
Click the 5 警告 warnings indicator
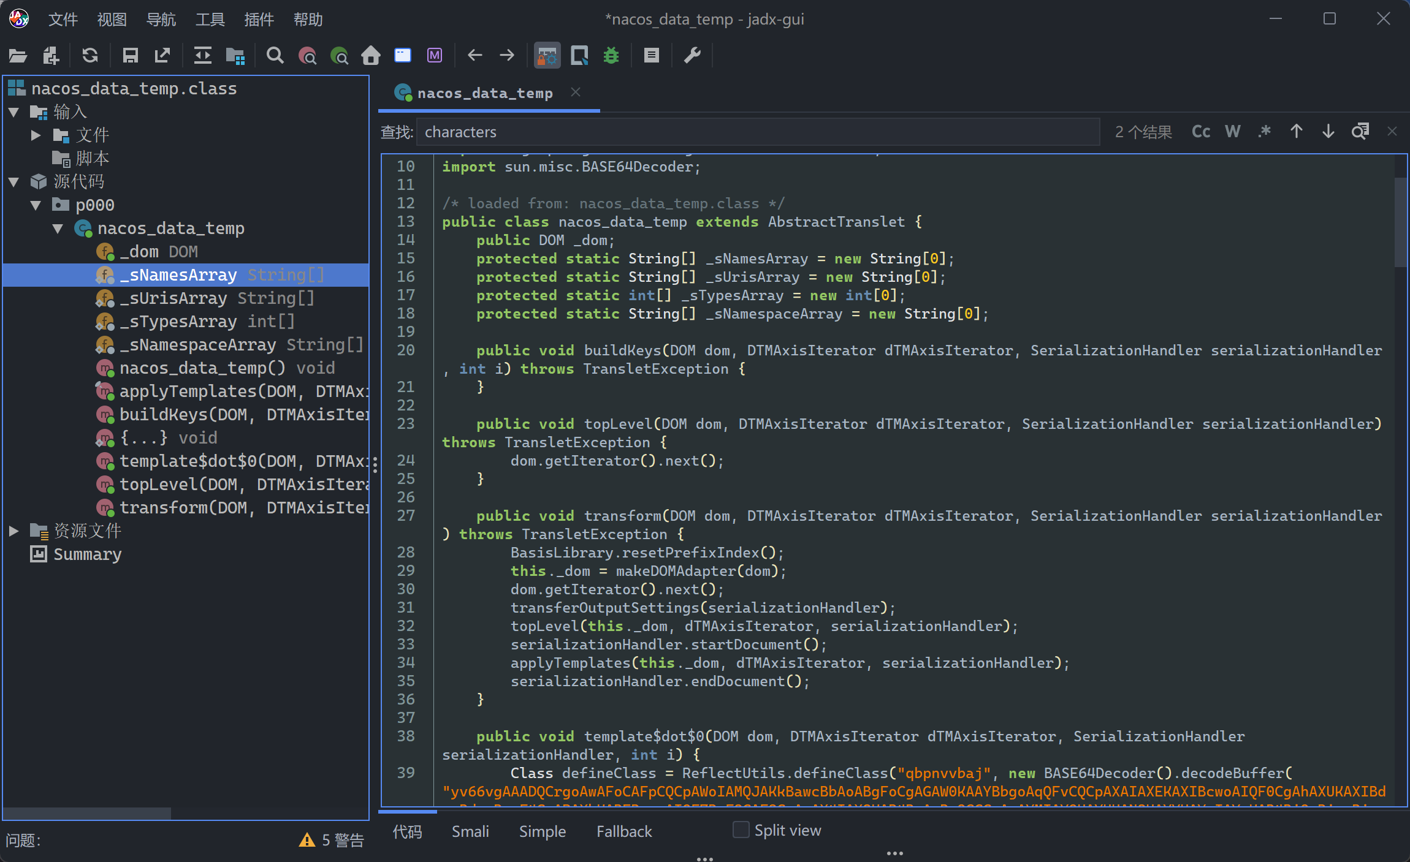coord(332,840)
